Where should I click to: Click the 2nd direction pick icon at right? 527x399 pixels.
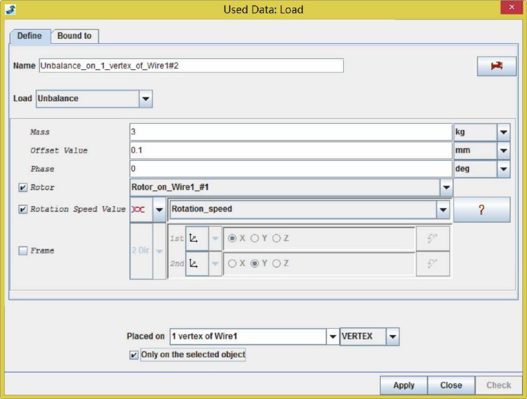[x=433, y=264]
